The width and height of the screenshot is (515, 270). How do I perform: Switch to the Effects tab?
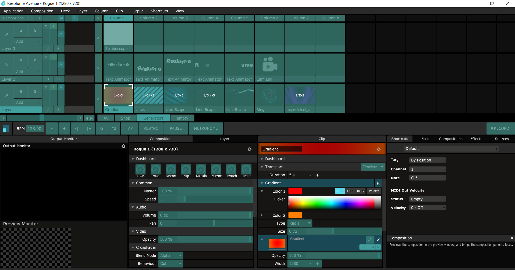[476, 139]
